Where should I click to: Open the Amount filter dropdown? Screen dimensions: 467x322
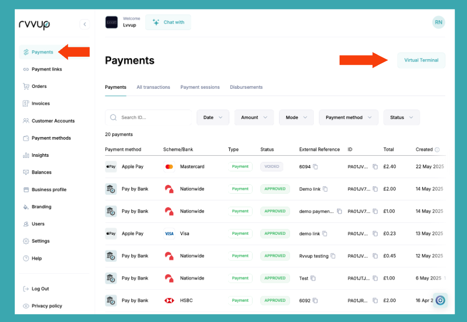[254, 117]
